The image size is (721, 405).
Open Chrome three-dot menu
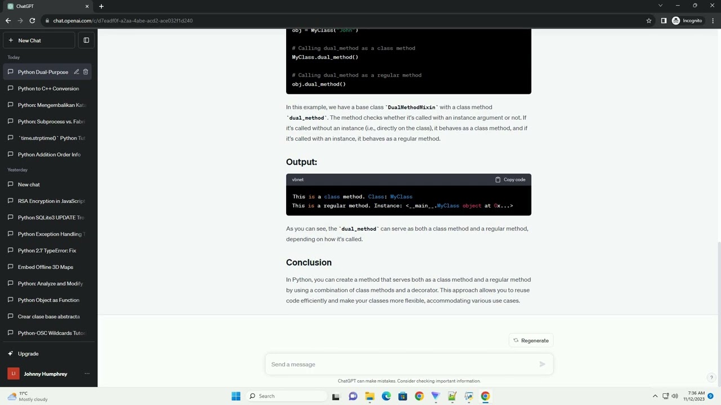click(x=713, y=21)
